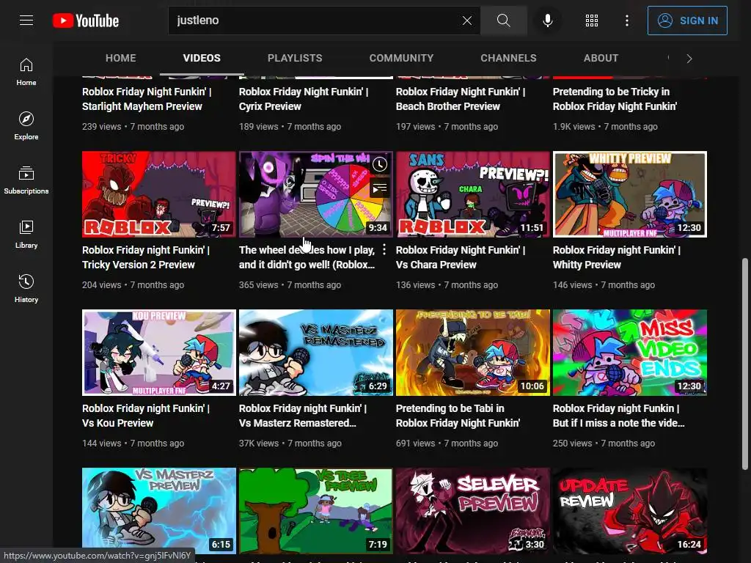
Task: Open History in the sidebar
Action: (26, 289)
